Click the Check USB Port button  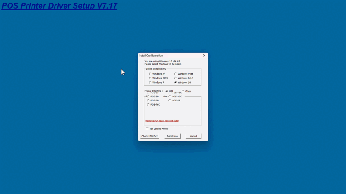tap(150, 136)
